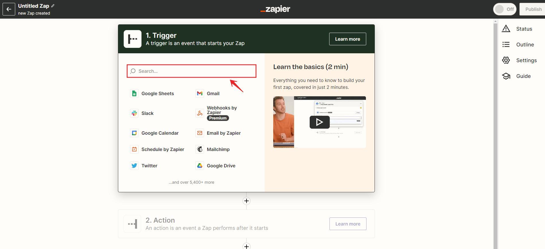Click the Untitled Zap title

tap(34, 6)
